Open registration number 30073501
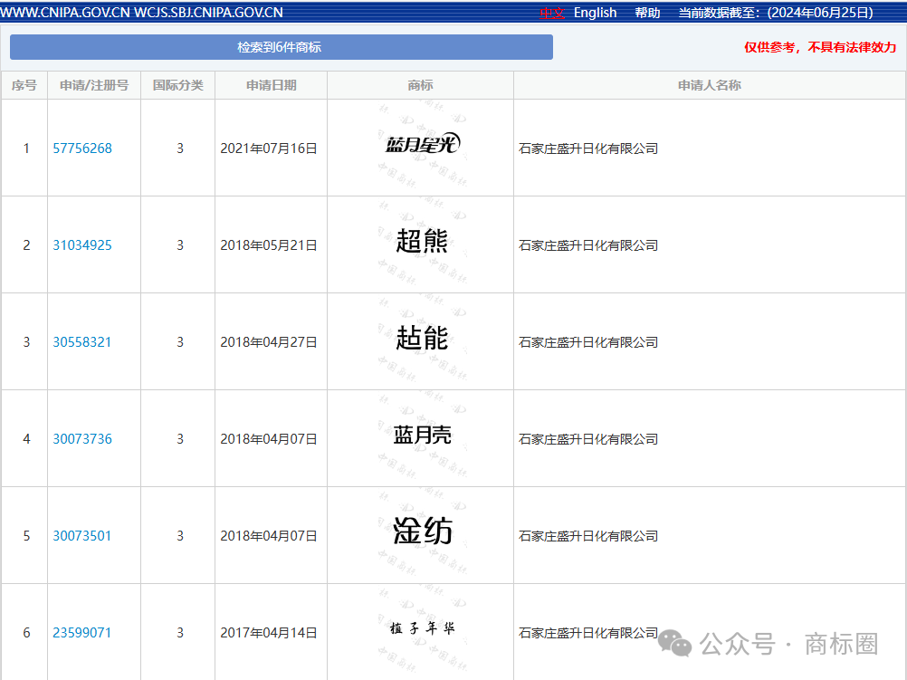 click(82, 536)
